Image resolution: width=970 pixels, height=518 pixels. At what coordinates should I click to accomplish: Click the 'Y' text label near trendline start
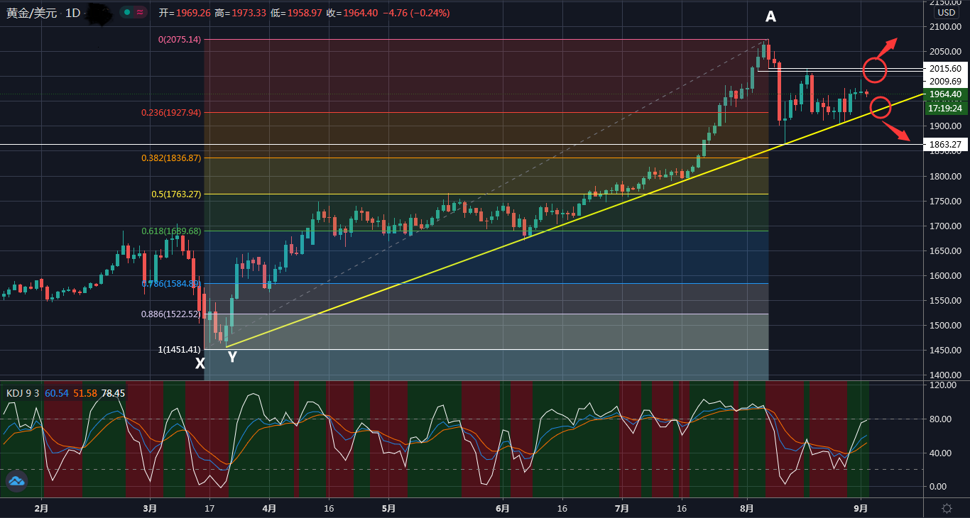coord(232,357)
